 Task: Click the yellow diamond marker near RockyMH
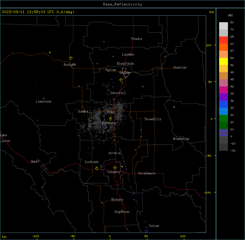click(x=71, y=58)
